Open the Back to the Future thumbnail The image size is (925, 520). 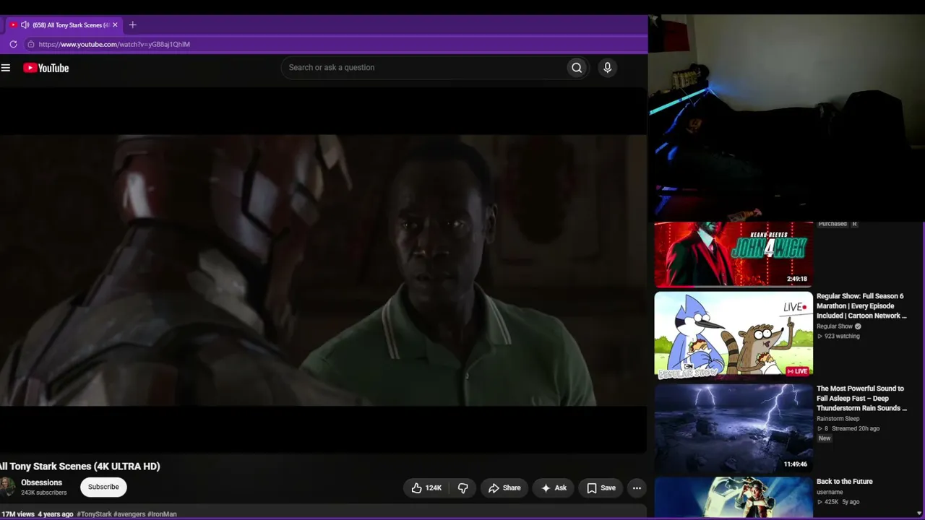point(733,498)
